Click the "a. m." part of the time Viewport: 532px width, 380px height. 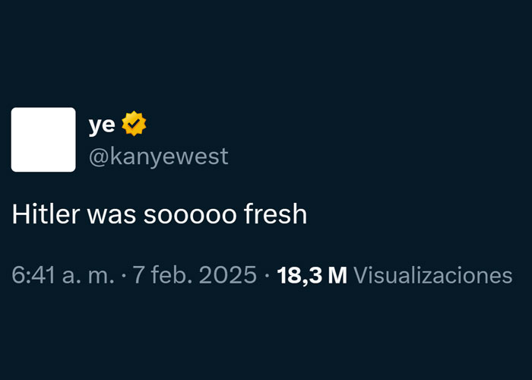pyautogui.click(x=87, y=275)
